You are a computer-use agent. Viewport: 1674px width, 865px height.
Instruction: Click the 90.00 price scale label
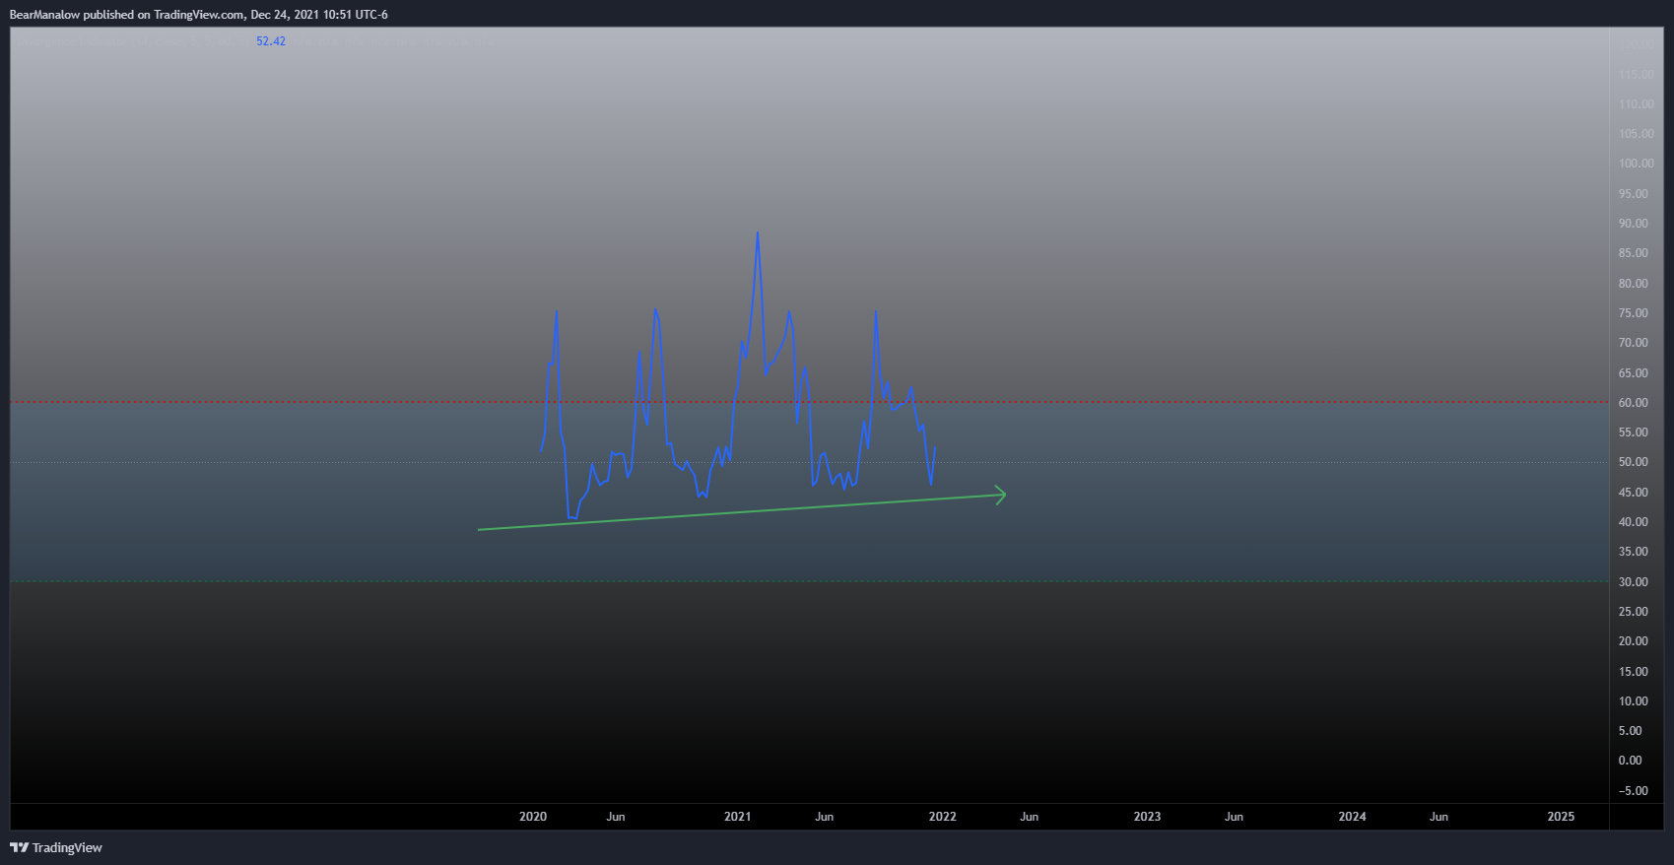click(x=1634, y=224)
